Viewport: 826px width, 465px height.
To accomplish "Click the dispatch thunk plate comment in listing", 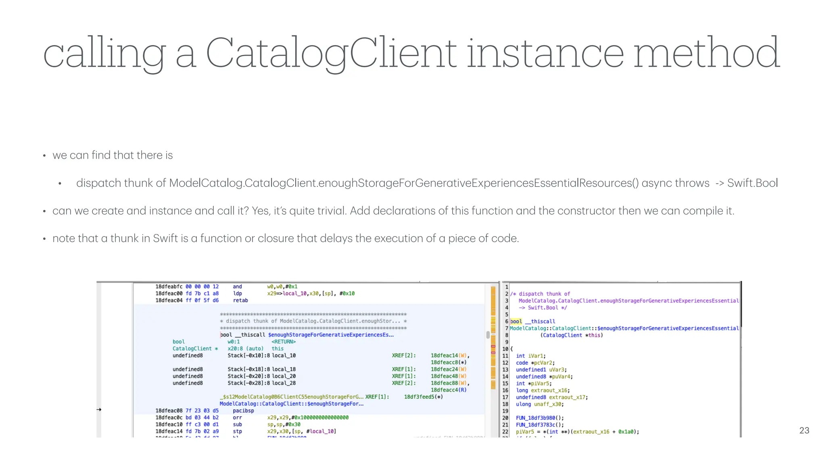I will click(x=313, y=321).
